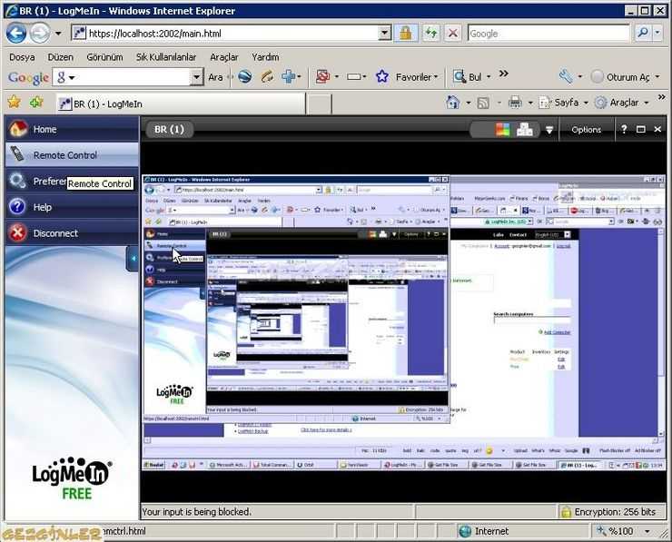Click the Google Toolbar plus gadget icon
The image size is (672, 542).
click(x=289, y=76)
